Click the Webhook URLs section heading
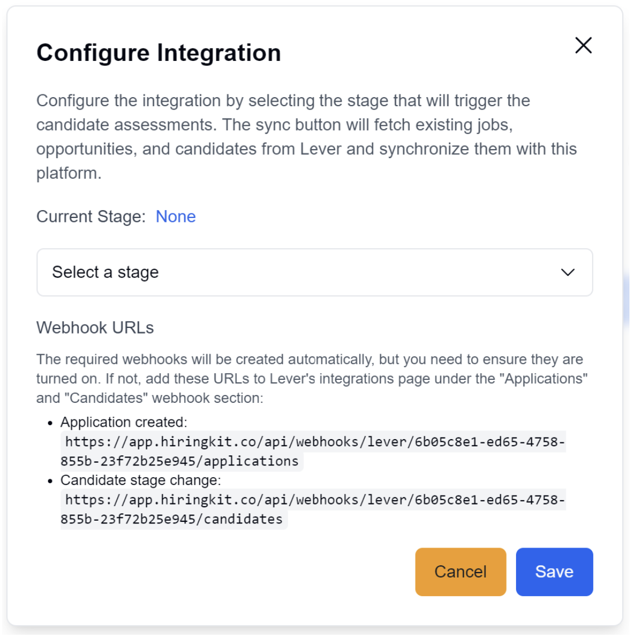The image size is (630, 638). [95, 327]
